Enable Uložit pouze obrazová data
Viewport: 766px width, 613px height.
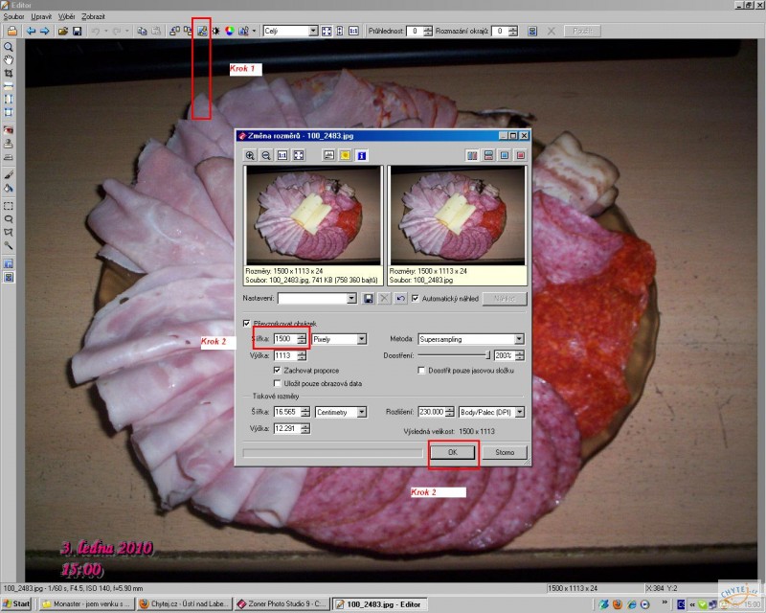pyautogui.click(x=278, y=383)
